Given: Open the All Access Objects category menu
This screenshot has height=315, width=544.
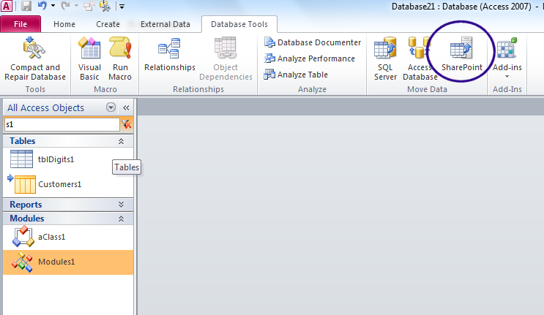Looking at the screenshot, I should 111,107.
